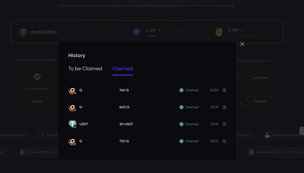Click the purple V level badge

pyautogui.click(x=137, y=32)
